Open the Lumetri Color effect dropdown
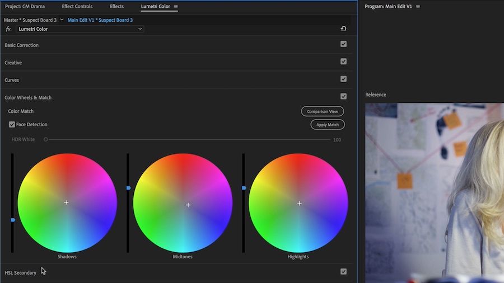 80,29
